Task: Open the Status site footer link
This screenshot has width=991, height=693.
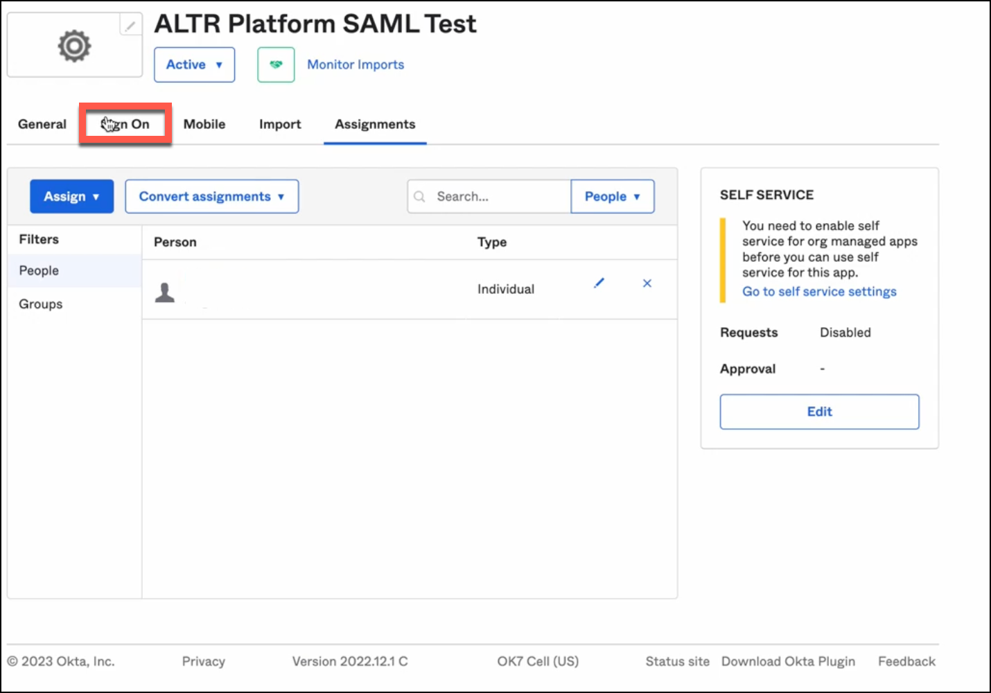Action: pos(678,661)
